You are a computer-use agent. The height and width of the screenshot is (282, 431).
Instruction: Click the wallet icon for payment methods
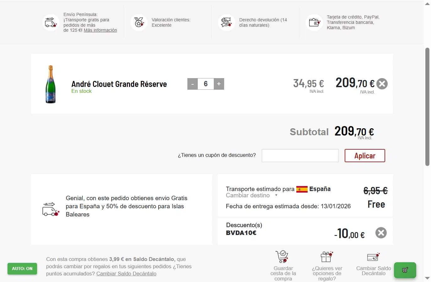(314, 23)
